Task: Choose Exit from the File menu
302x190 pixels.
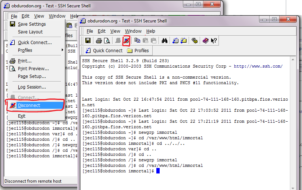Action: click(36, 116)
